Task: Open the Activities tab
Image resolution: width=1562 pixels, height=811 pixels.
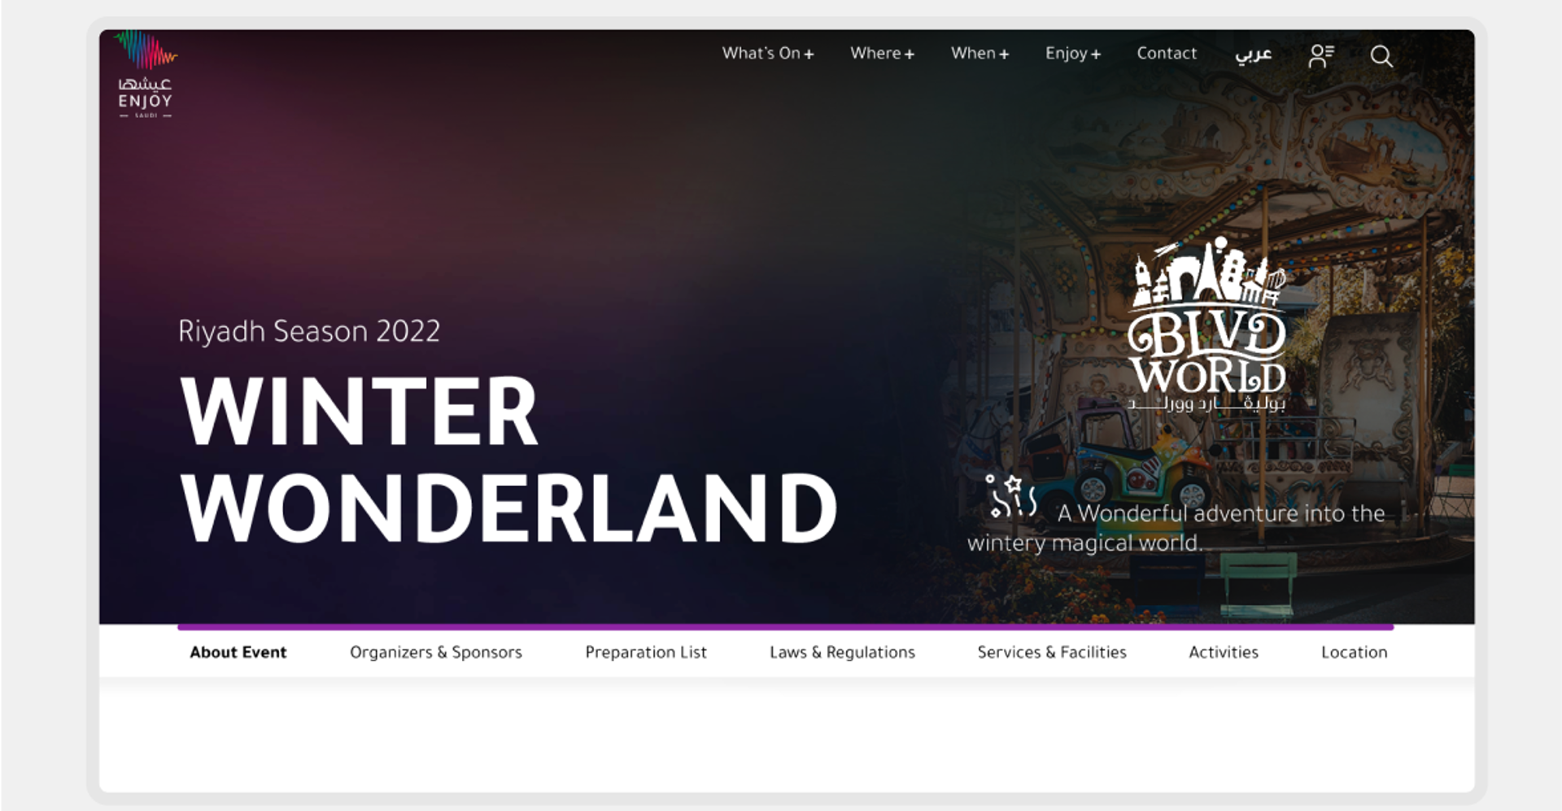Action: point(1223,652)
